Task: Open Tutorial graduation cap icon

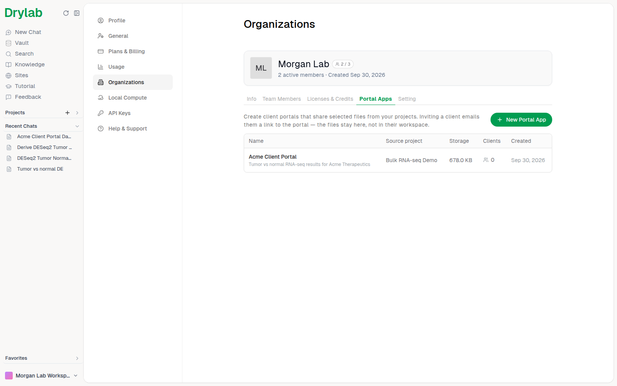Action: pyautogui.click(x=8, y=86)
